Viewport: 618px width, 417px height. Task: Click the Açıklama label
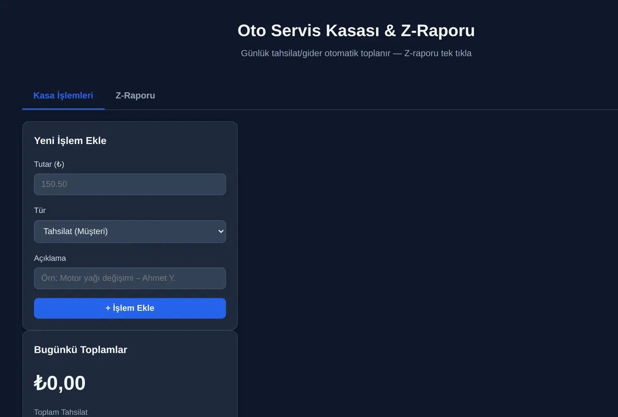pyautogui.click(x=50, y=258)
